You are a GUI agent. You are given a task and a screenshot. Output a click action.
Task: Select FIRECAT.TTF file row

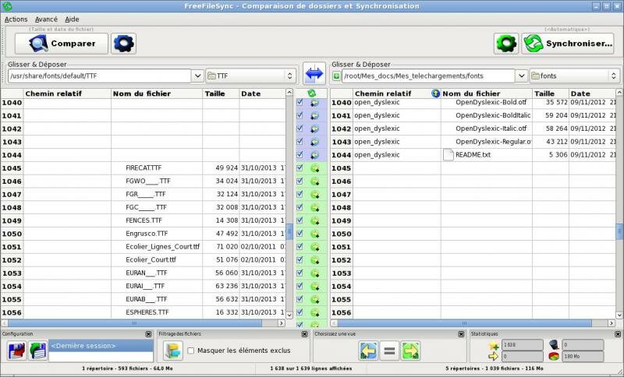(x=144, y=168)
